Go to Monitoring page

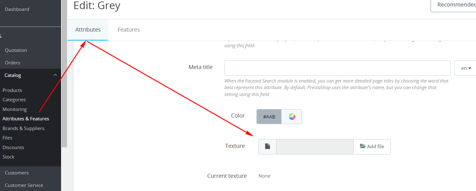tap(14, 109)
